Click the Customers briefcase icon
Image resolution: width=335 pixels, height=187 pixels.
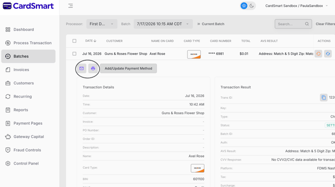pos(8,83)
